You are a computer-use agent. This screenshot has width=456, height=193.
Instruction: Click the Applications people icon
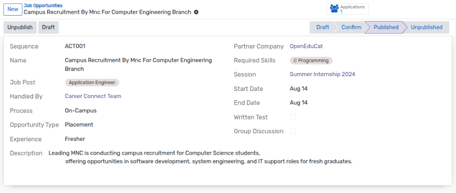(x=334, y=9)
